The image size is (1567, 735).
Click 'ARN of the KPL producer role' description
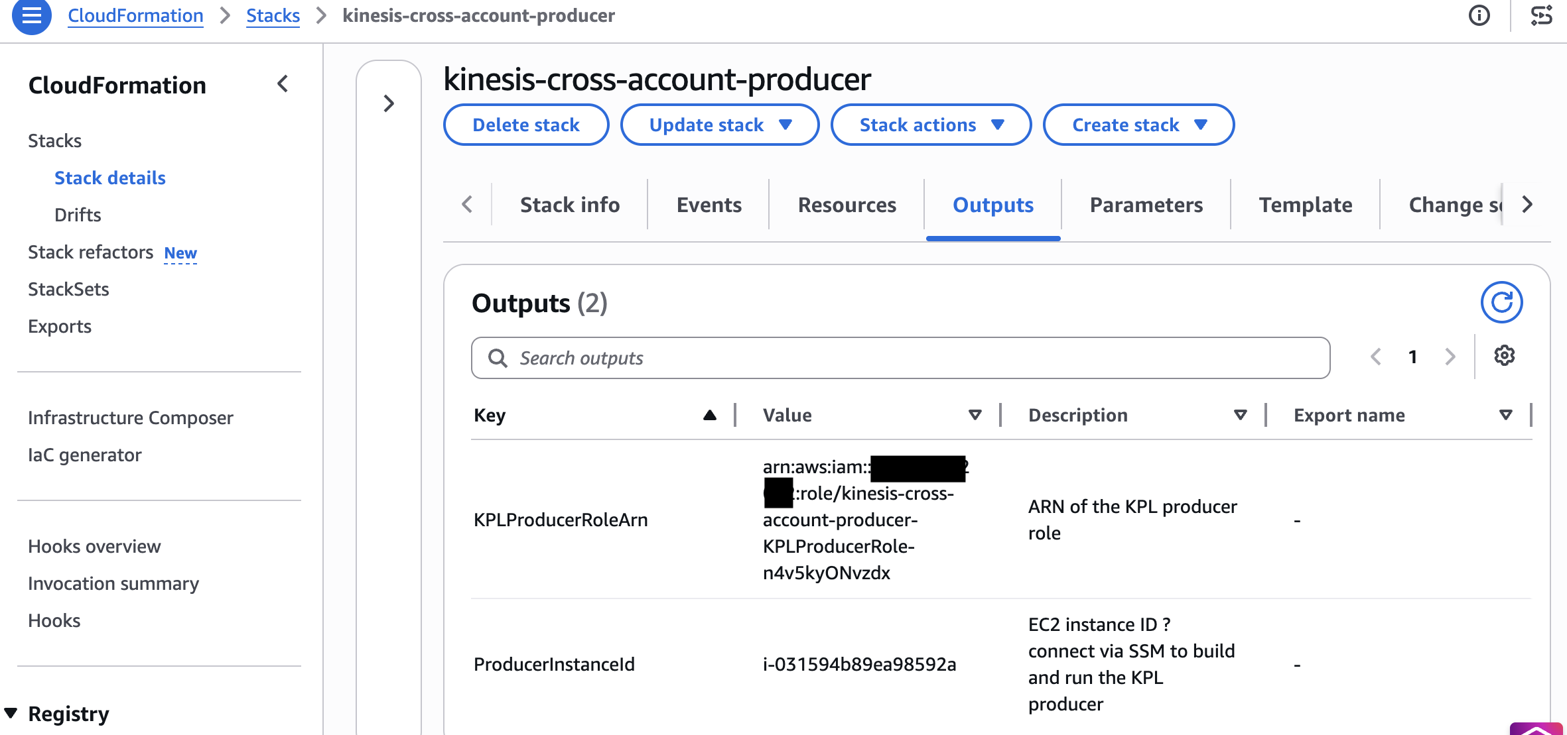1132,520
